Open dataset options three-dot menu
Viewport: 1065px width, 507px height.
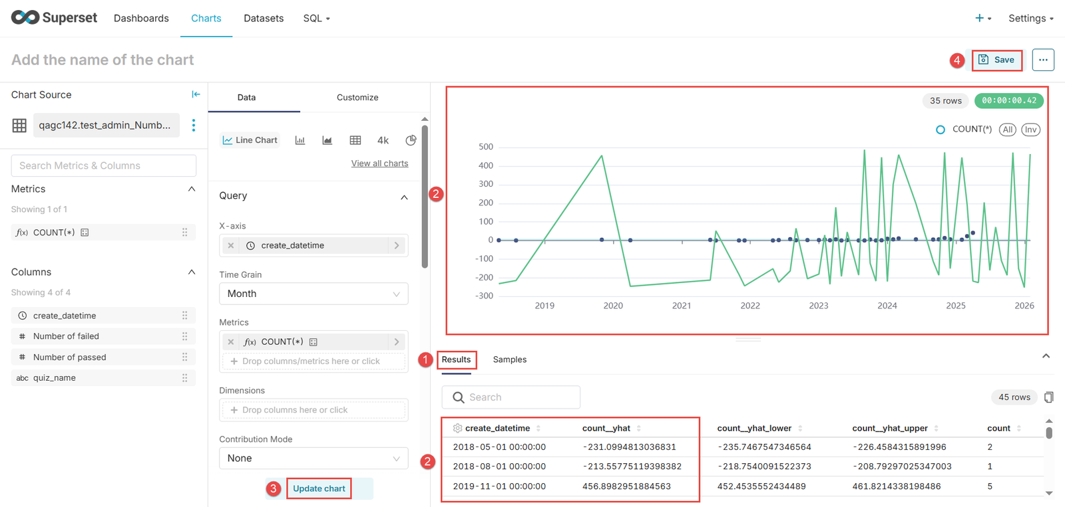click(x=194, y=125)
